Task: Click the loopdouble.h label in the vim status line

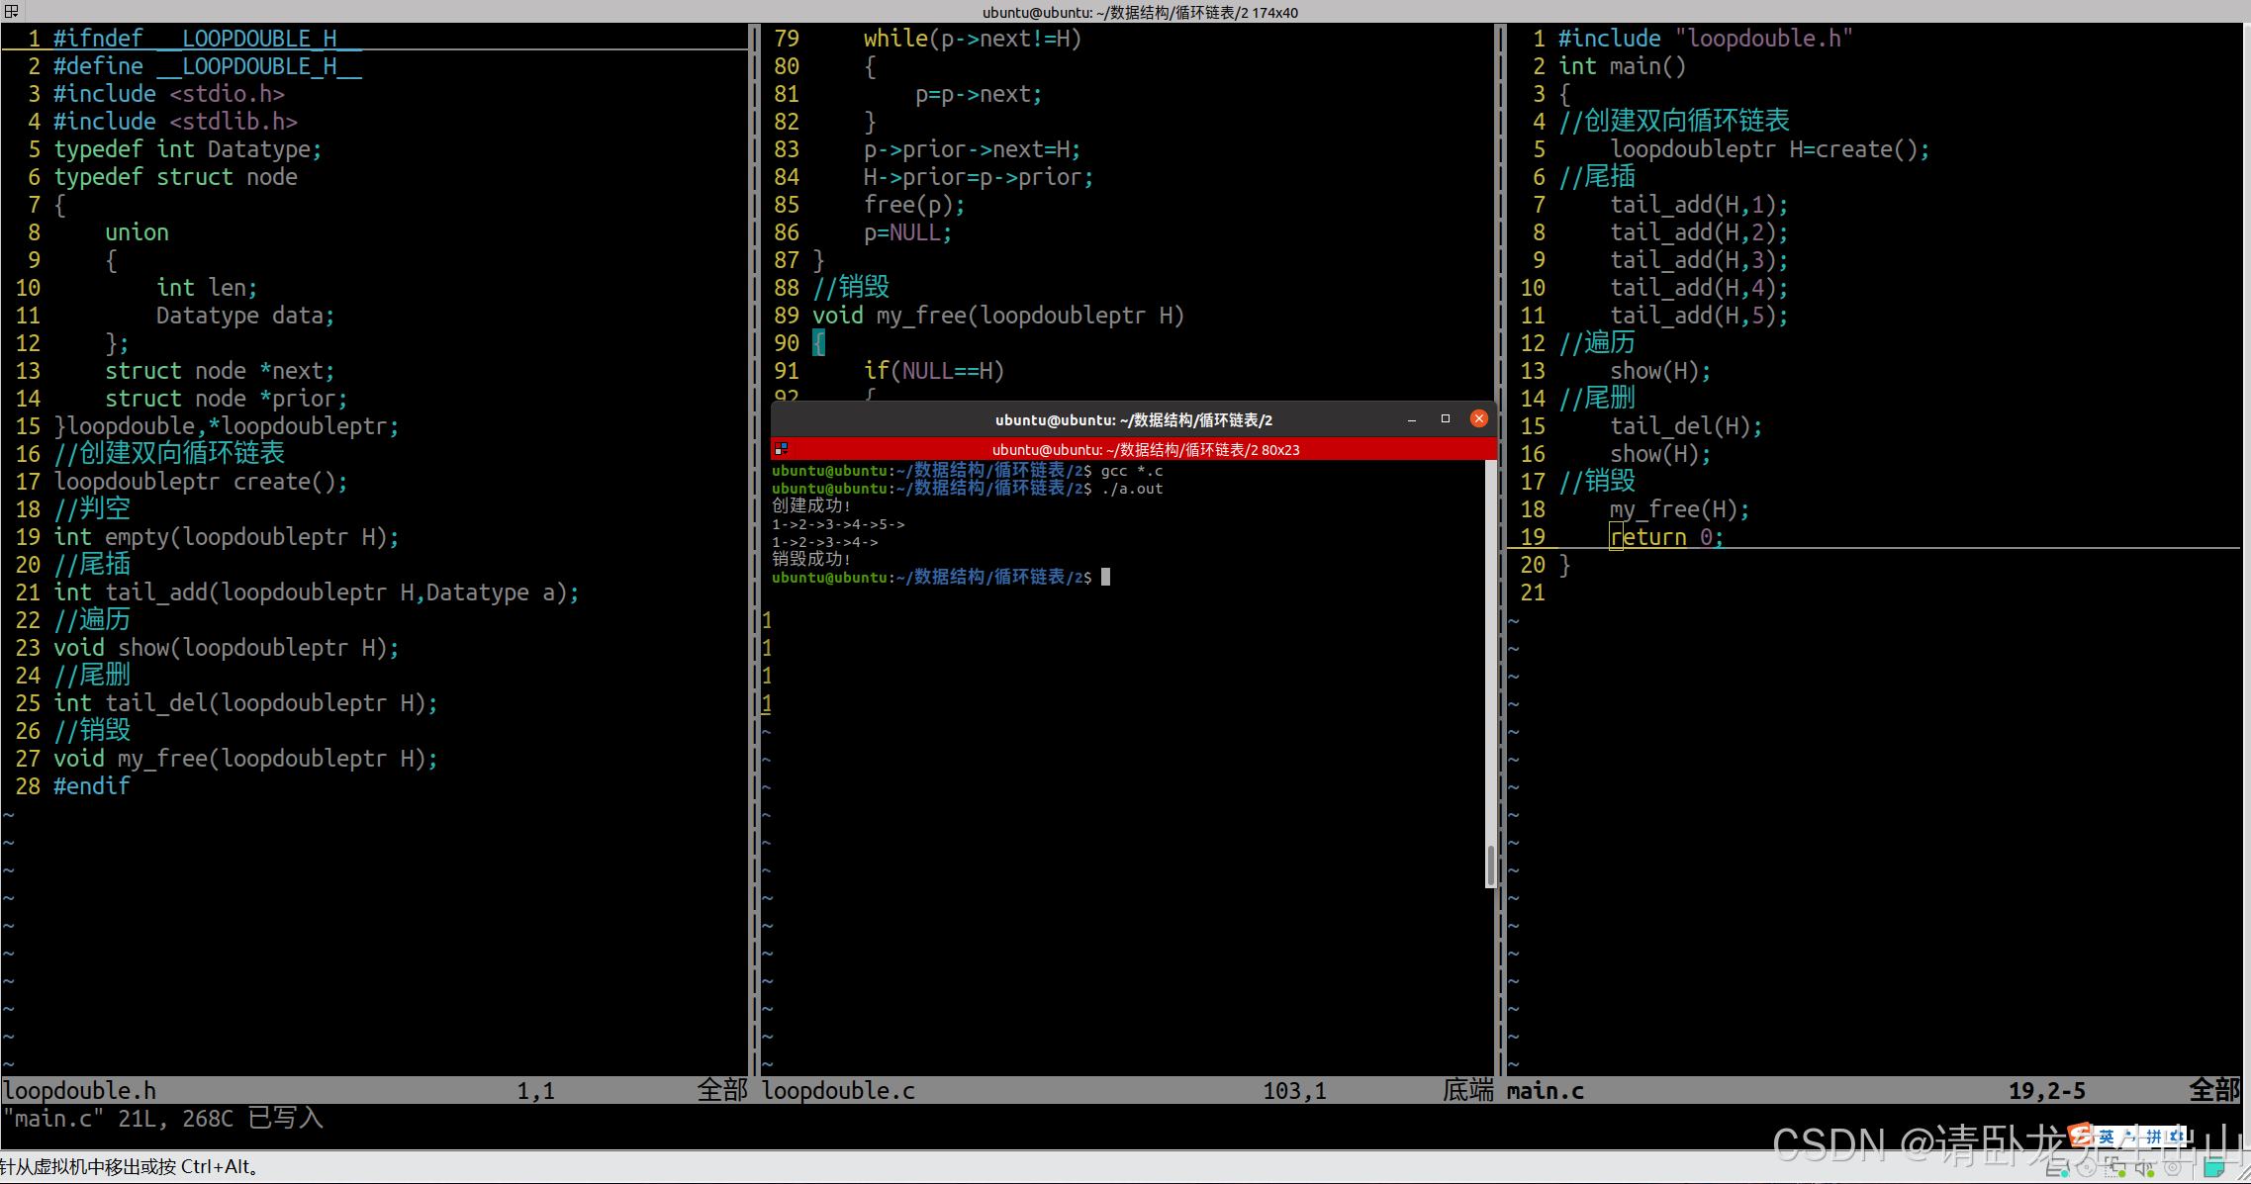Action: click(79, 1091)
